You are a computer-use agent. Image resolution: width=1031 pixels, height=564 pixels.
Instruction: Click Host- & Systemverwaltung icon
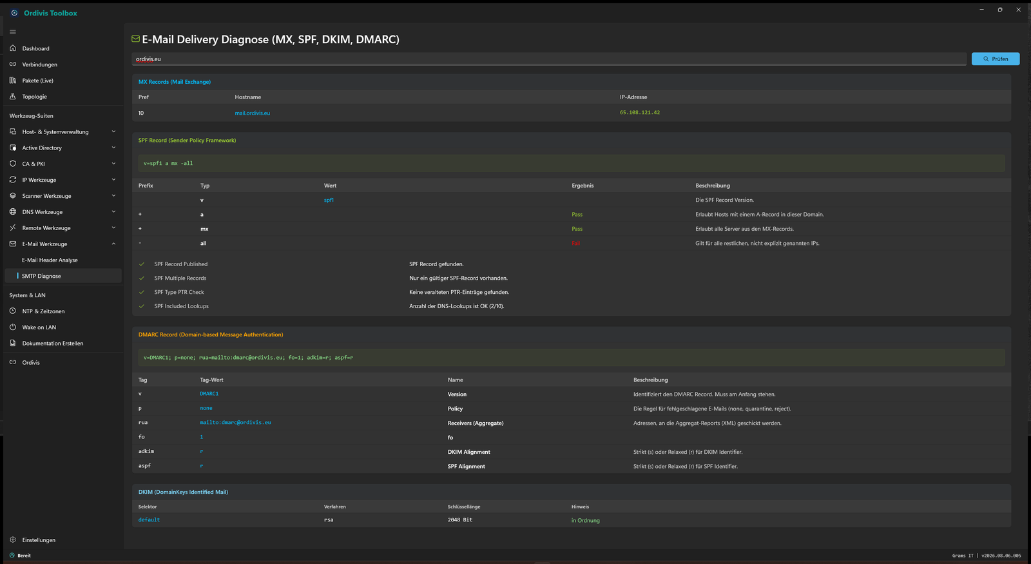pyautogui.click(x=13, y=131)
